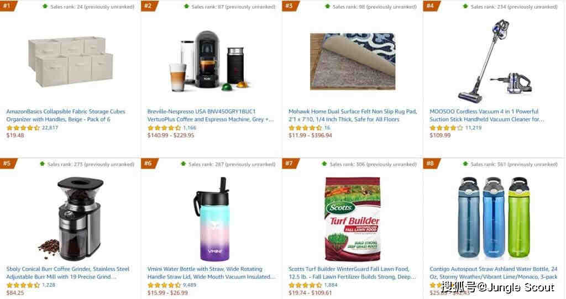Click star rating of AmazonBasics Storage Cubes
The width and height of the screenshot is (566, 299).
coord(23,128)
